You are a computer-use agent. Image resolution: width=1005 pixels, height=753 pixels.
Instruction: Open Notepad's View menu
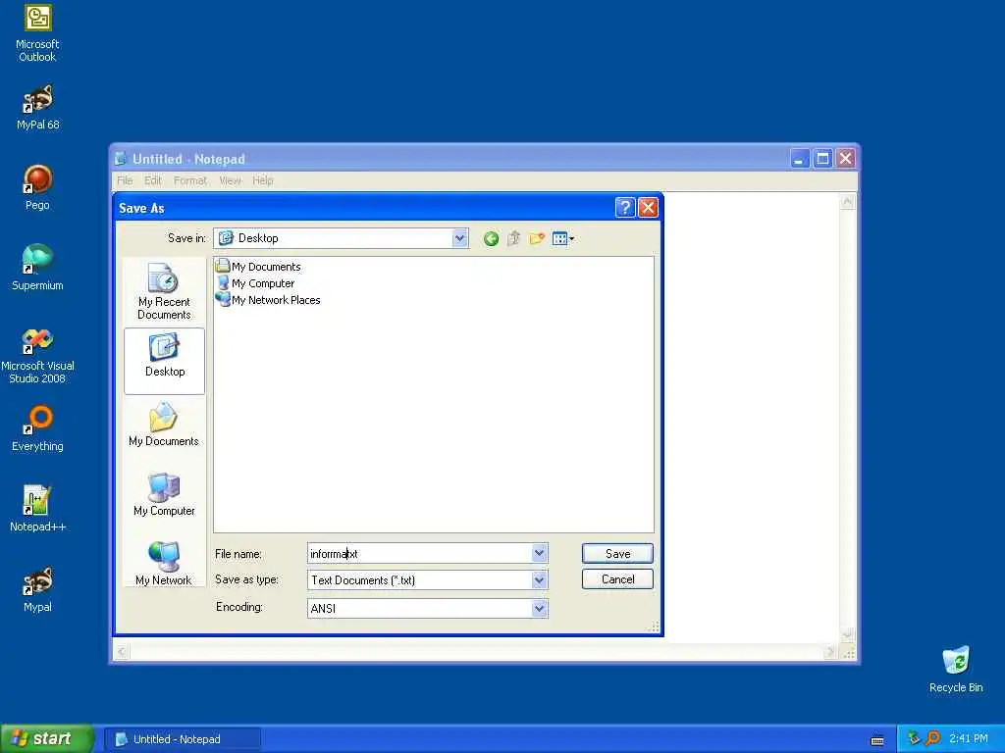tap(230, 180)
